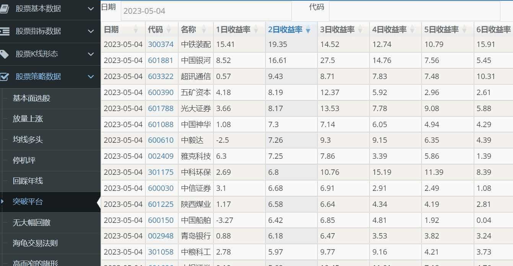Open stock code link 600150

[161, 220]
